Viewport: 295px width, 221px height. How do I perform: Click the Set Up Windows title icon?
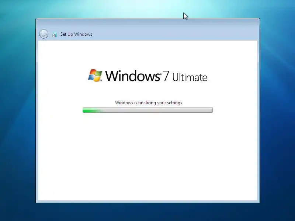point(54,34)
